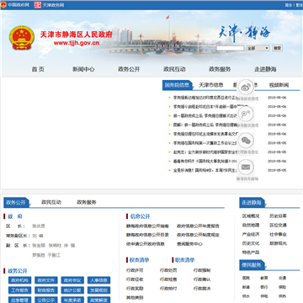Click the 搜索 search button
The width and height of the screenshot is (303, 303).
pos(278,48)
